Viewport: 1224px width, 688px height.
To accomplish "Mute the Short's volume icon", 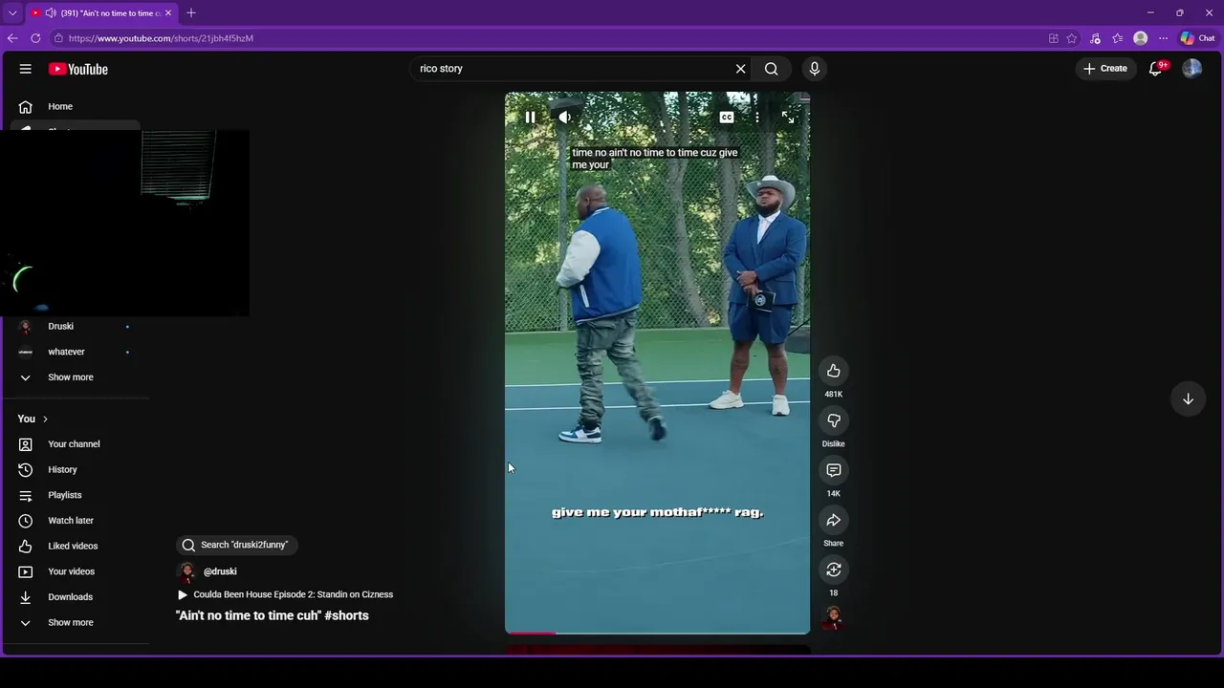I will [565, 118].
